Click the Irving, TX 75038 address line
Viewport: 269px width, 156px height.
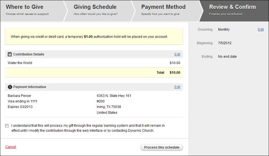click(109, 107)
